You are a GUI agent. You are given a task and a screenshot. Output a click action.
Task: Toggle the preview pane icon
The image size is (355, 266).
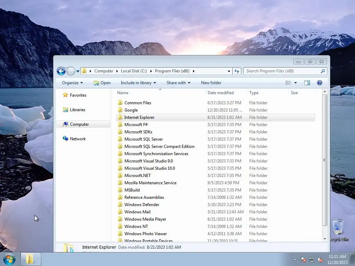point(307,83)
